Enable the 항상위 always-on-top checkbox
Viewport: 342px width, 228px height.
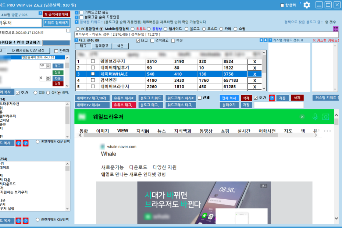tap(282, 5)
